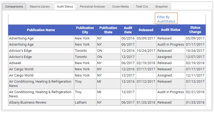Click the released date 02/19/2018 cell

(x=146, y=63)
